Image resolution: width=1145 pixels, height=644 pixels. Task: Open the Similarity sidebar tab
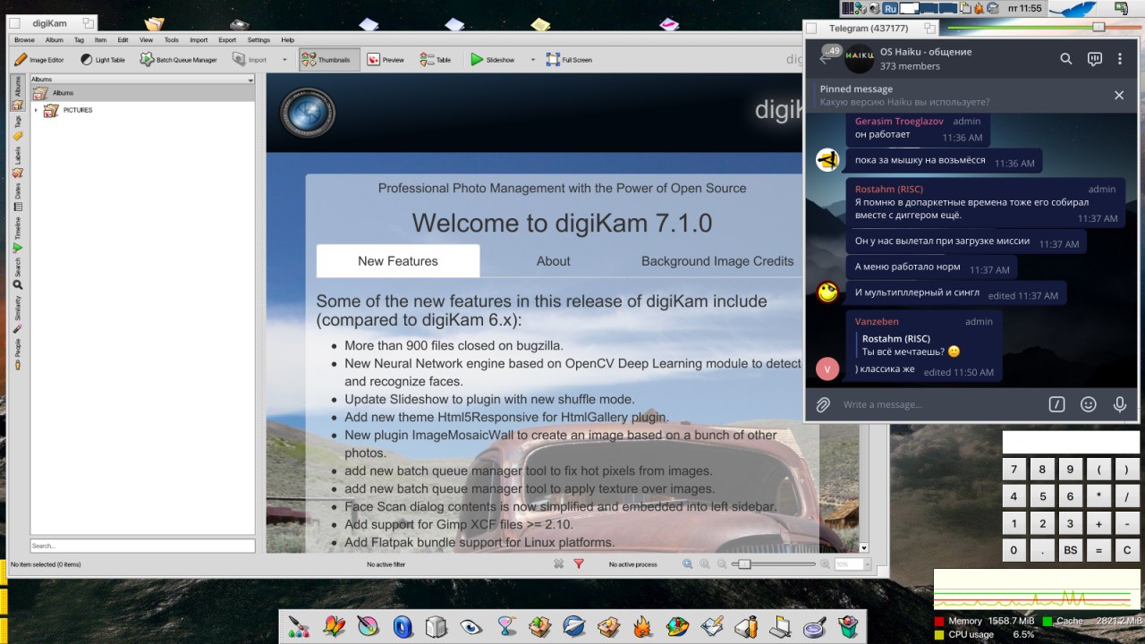(17, 313)
